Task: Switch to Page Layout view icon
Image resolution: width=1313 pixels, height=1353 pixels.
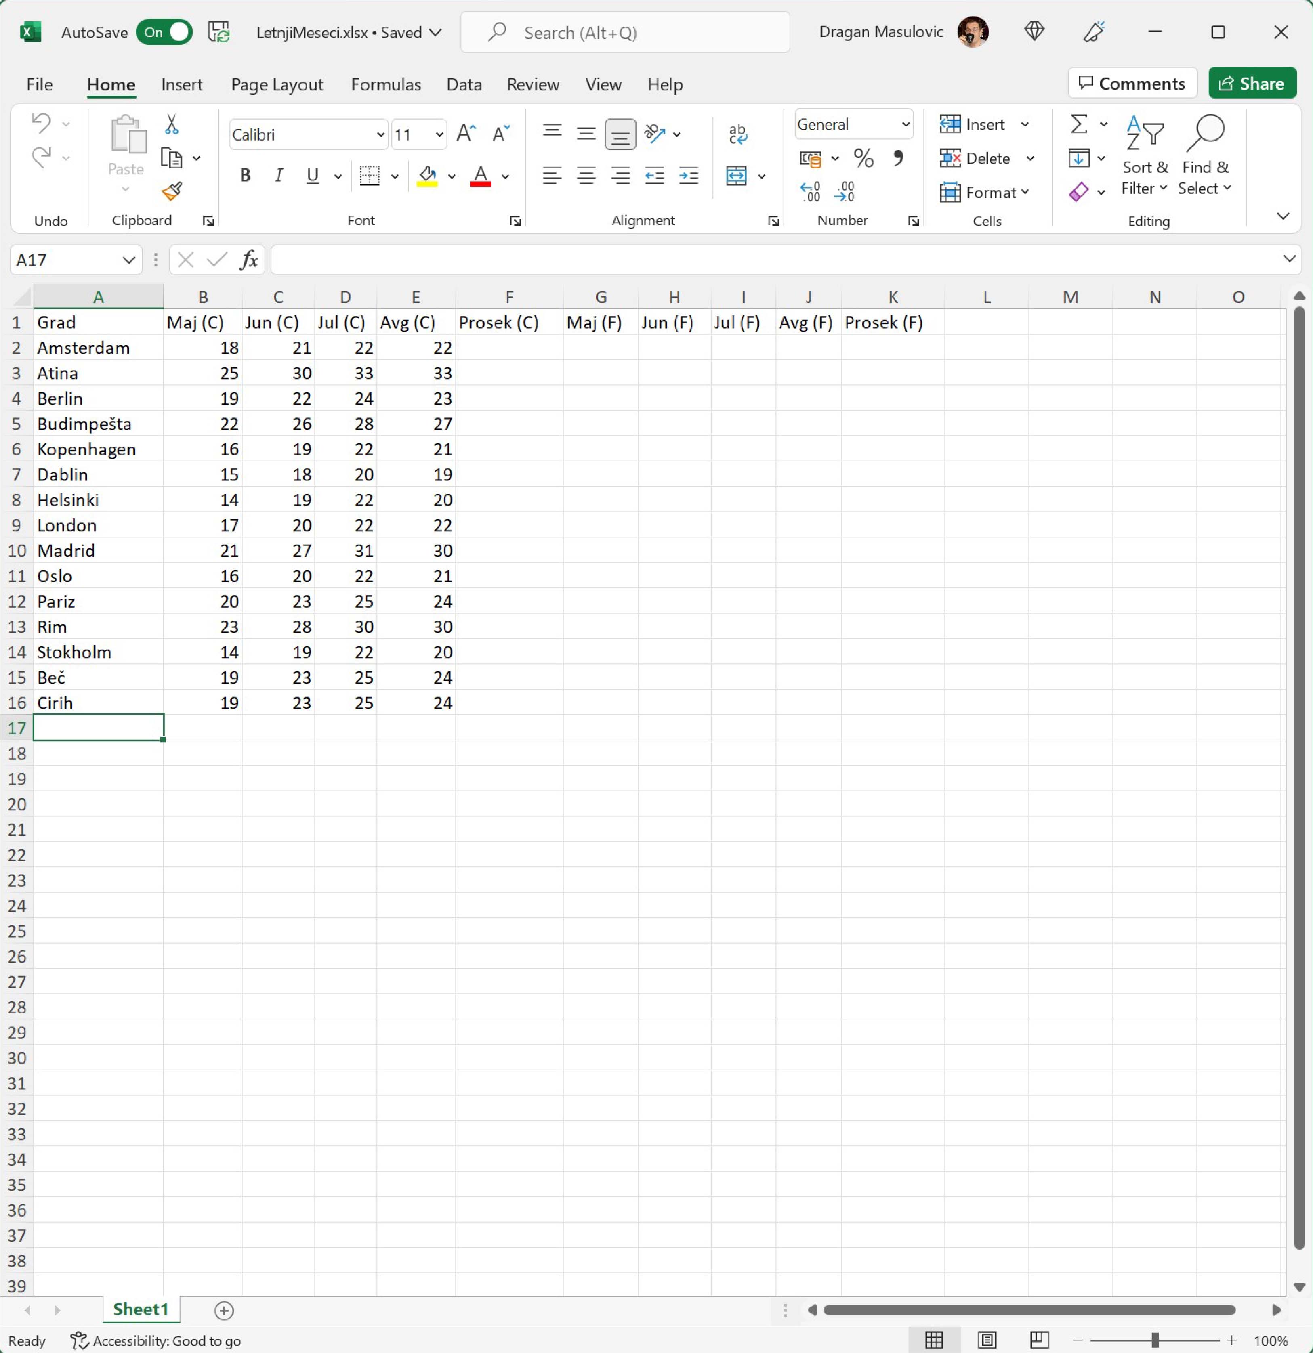Action: [x=987, y=1340]
